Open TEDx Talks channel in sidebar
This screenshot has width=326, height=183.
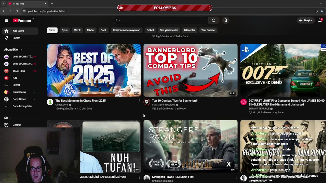click(20, 71)
